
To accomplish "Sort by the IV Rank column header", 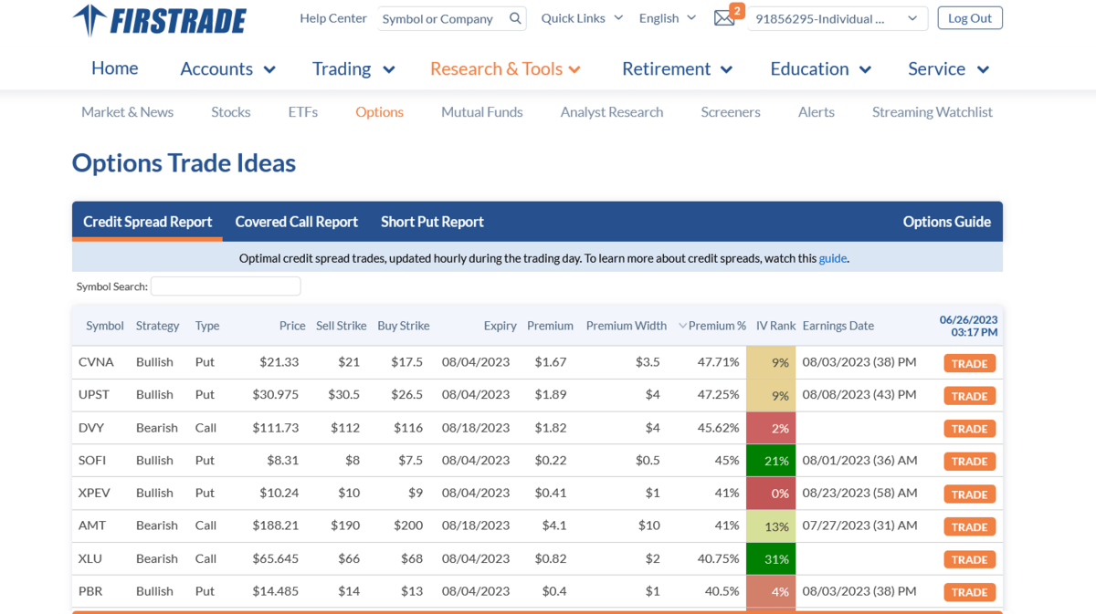I will coord(775,326).
